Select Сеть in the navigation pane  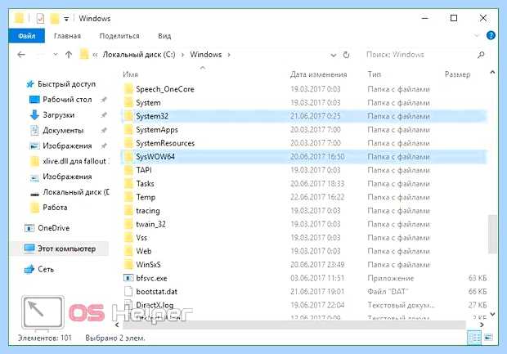pyautogui.click(x=46, y=269)
